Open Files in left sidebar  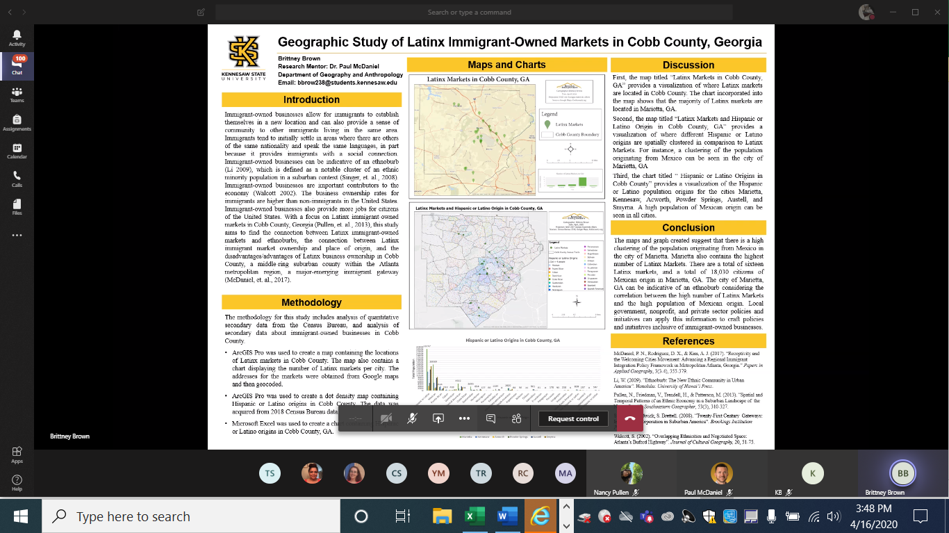point(17,207)
